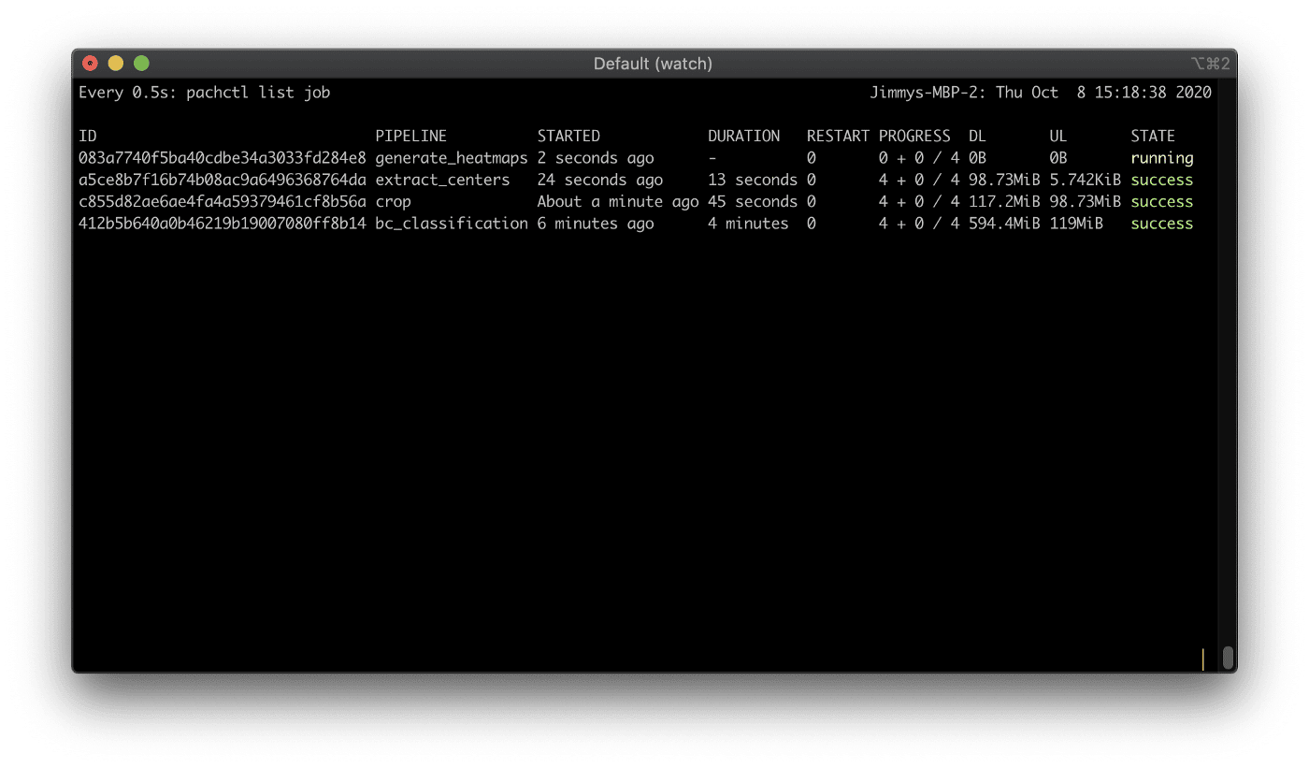Click the '45 seconds' duration value
Image resolution: width=1309 pixels, height=768 pixels.
753,201
